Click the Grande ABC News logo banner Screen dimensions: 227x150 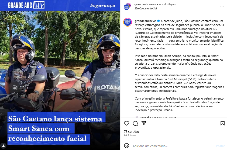pyautogui.click(x=26, y=5)
